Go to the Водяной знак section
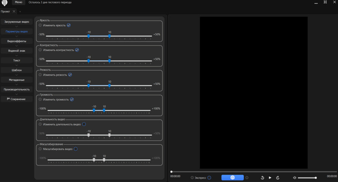 click(x=17, y=51)
